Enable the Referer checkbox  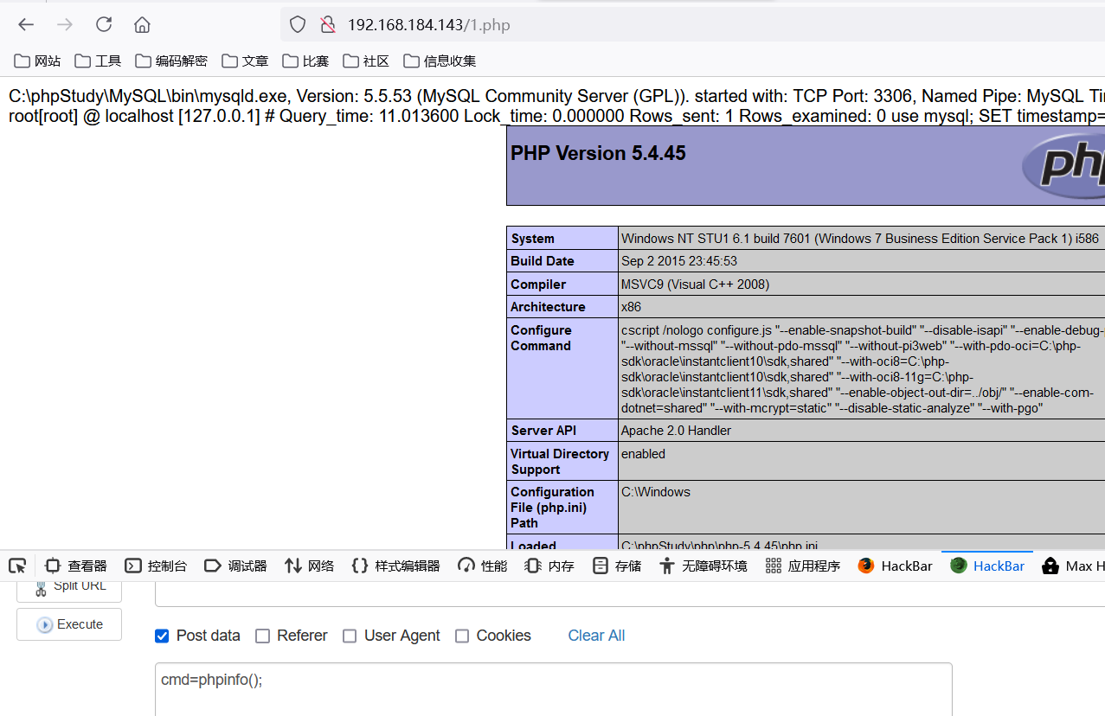tap(263, 636)
